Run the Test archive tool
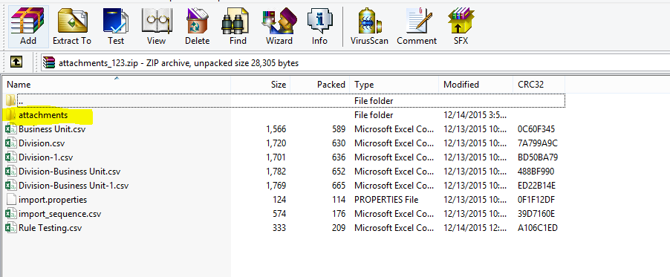Image resolution: width=670 pixels, height=277 pixels. [x=116, y=27]
